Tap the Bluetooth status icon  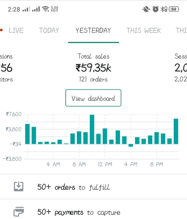tap(164, 9)
